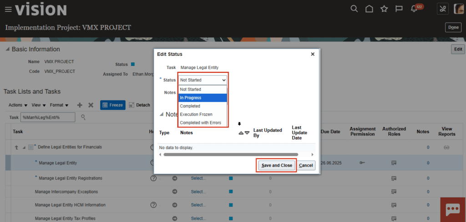Click the Freeze toolbar button
466x222 pixels.
[113, 105]
